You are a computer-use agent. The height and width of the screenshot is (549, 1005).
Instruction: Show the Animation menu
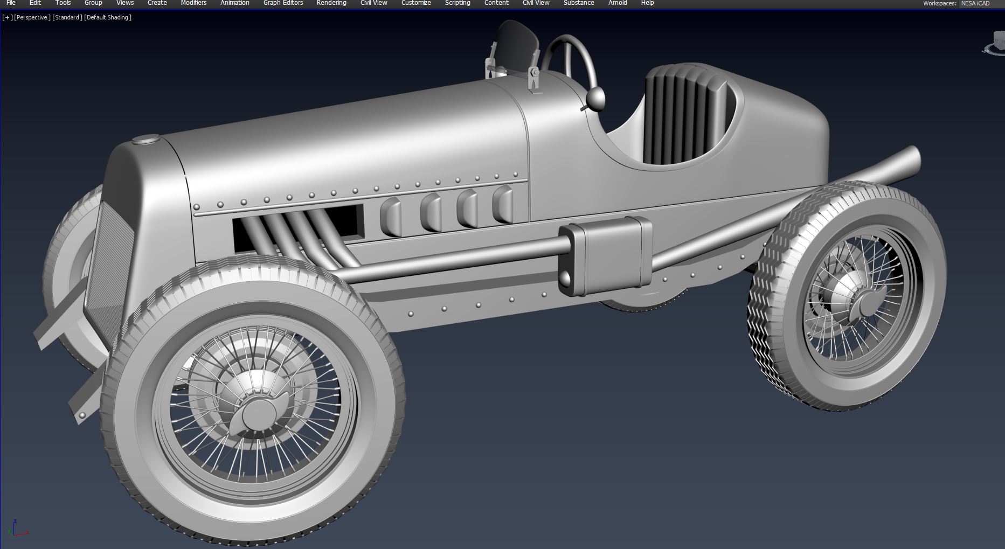(235, 3)
